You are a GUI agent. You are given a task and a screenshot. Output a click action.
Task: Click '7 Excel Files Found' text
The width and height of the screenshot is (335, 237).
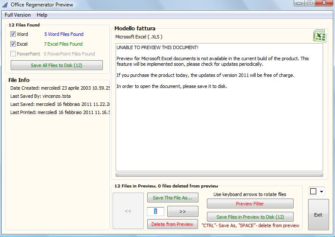pos(63,44)
